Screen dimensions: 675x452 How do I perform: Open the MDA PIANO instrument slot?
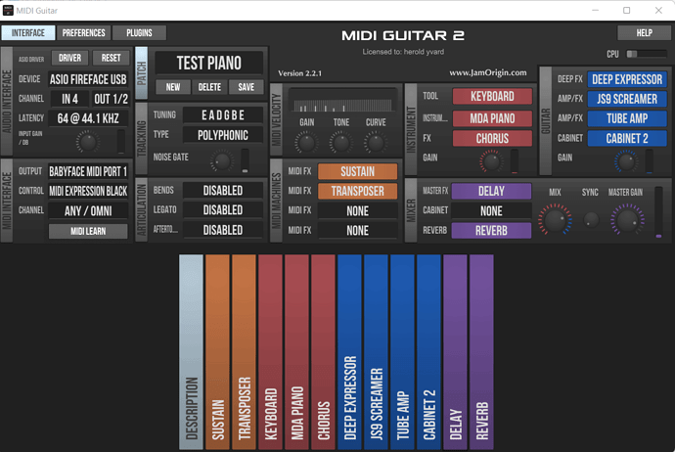pyautogui.click(x=492, y=118)
